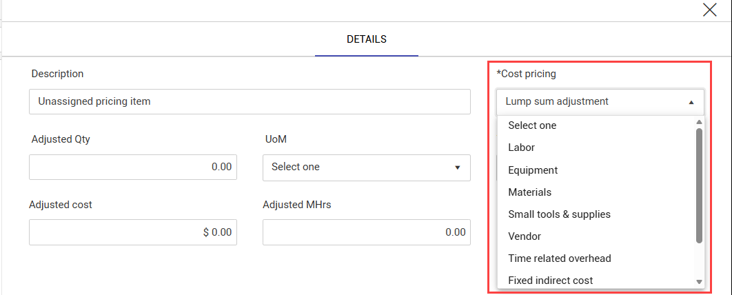Click the dropdown list scroll up arrow
Viewport: 732px width, 295px height.
click(699, 123)
